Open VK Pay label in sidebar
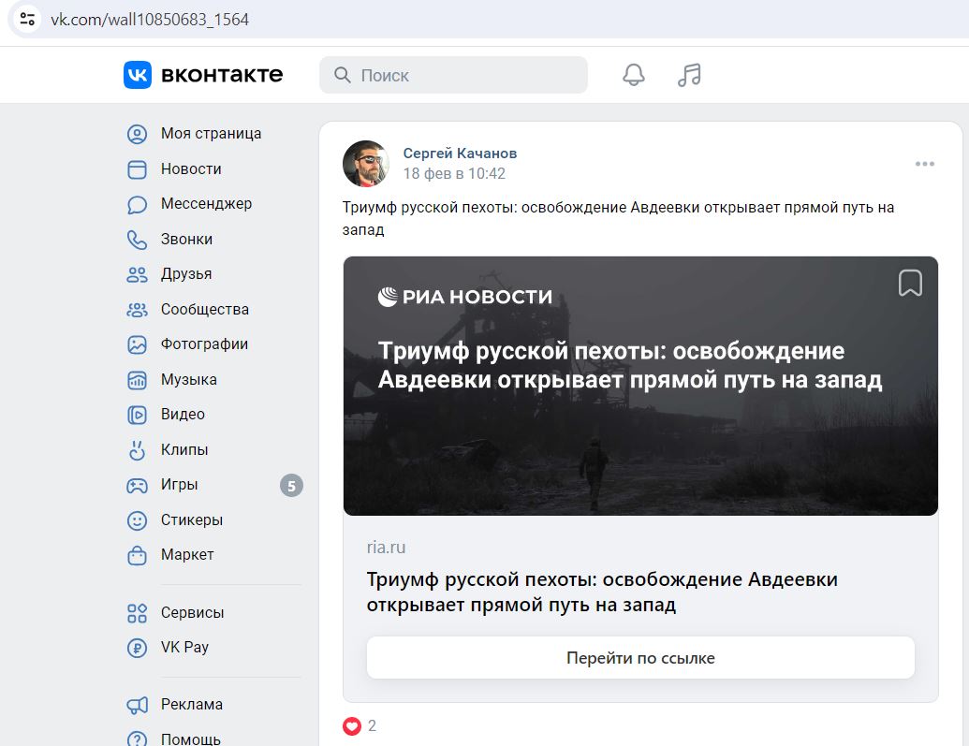Screen dimensions: 969x746 pyautogui.click(x=184, y=647)
